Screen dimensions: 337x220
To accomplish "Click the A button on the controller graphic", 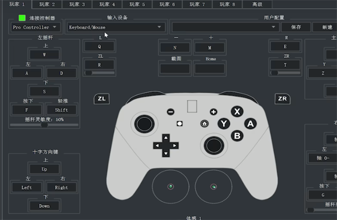I will 250,124.
